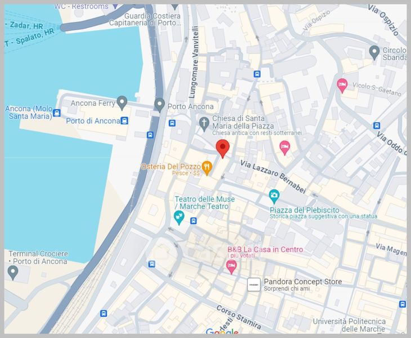Click the Ancona Ferry gray pin

(x=122, y=103)
